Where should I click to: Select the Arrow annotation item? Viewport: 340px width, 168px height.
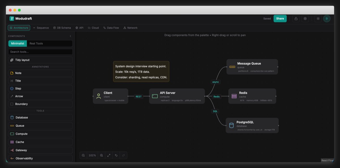(x=40, y=96)
